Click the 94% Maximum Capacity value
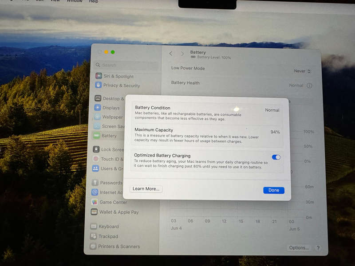Image resolution: width=355 pixels, height=266 pixels. [275, 132]
